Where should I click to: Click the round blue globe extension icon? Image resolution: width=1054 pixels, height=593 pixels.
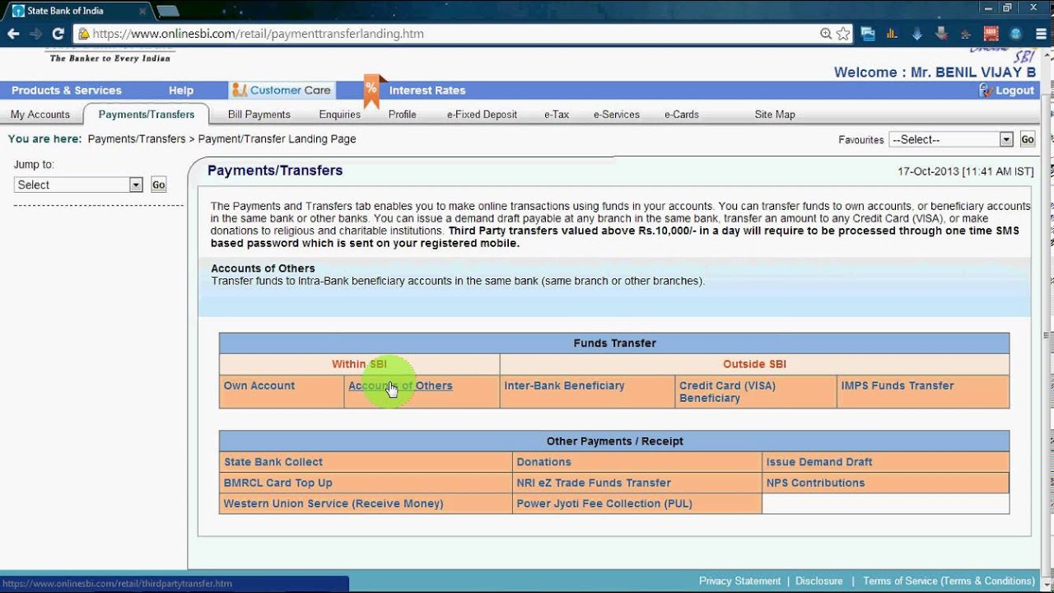1015,34
